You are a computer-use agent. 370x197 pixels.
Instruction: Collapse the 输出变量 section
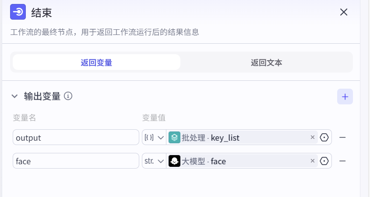(x=15, y=96)
